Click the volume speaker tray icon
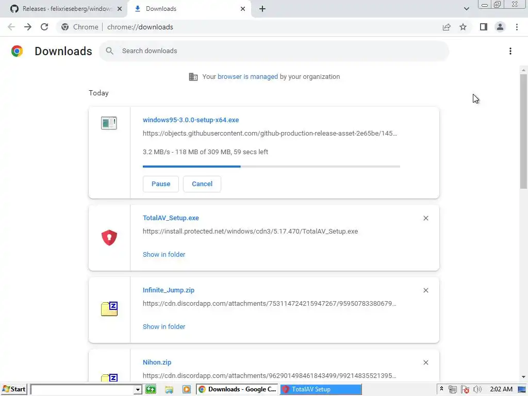 coord(477,390)
